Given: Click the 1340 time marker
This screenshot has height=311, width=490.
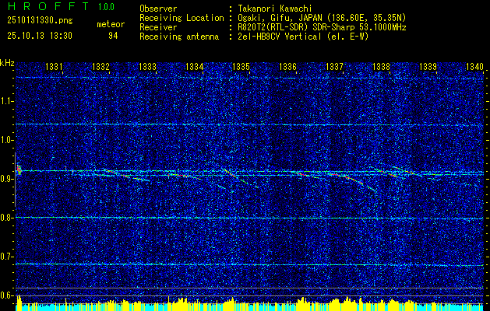Looking at the screenshot, I should [474, 67].
